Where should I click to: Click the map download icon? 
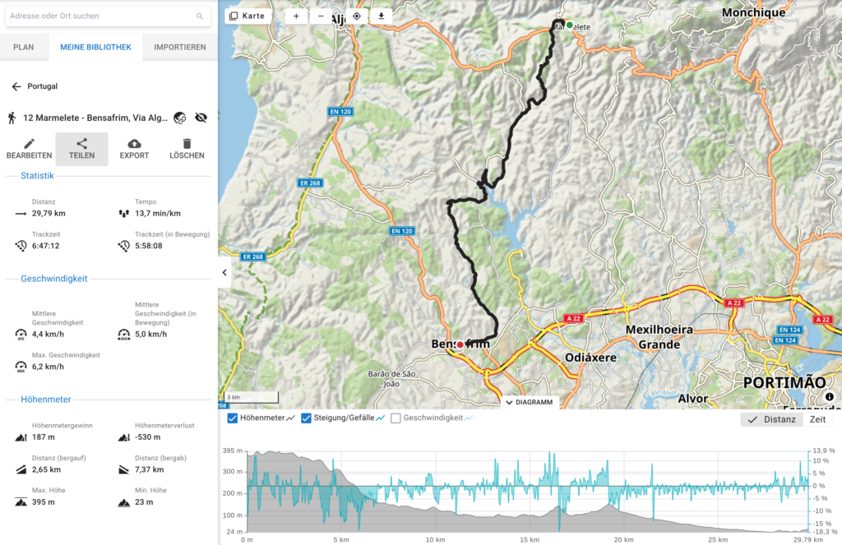(x=382, y=16)
